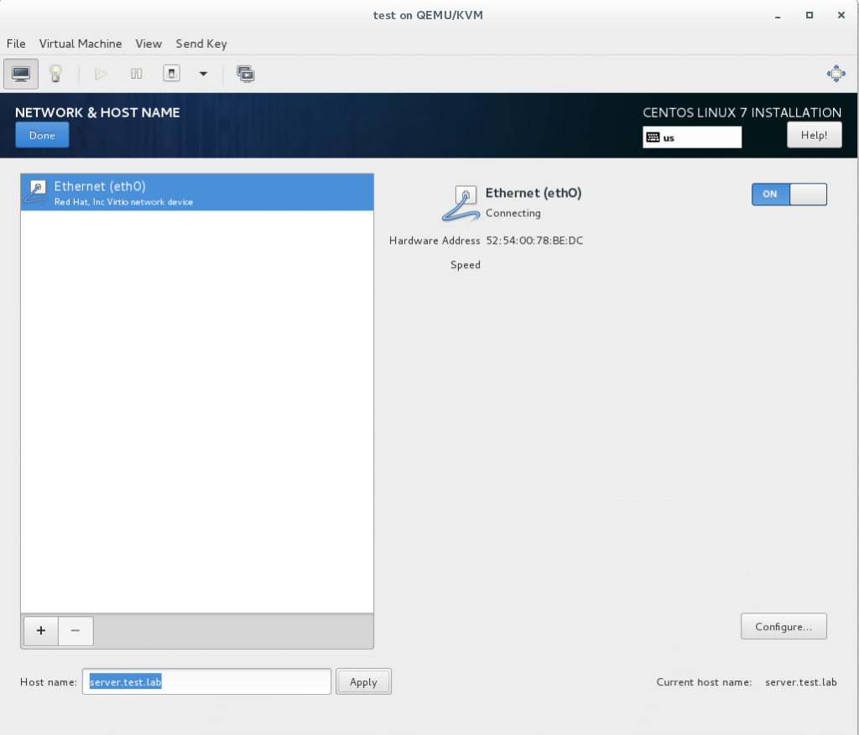Click the keyboard layout us indicator

point(692,137)
